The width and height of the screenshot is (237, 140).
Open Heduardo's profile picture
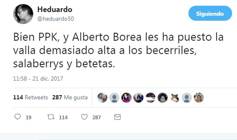[x=23, y=14]
